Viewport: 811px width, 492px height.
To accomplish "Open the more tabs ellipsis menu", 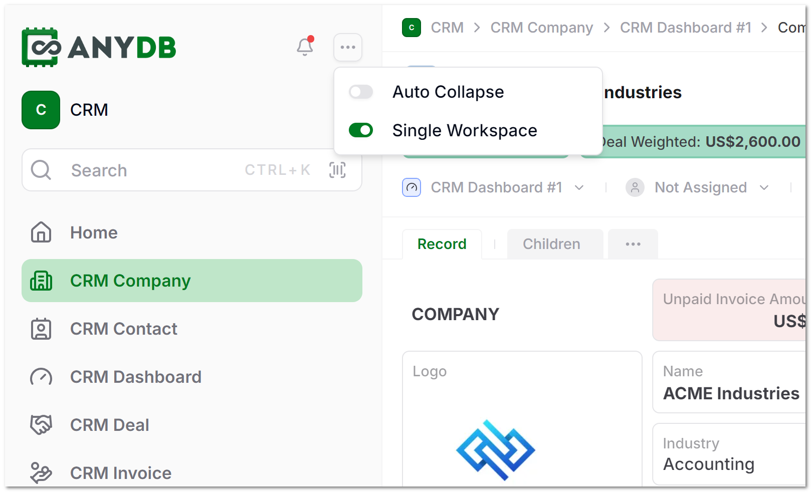I will click(633, 244).
